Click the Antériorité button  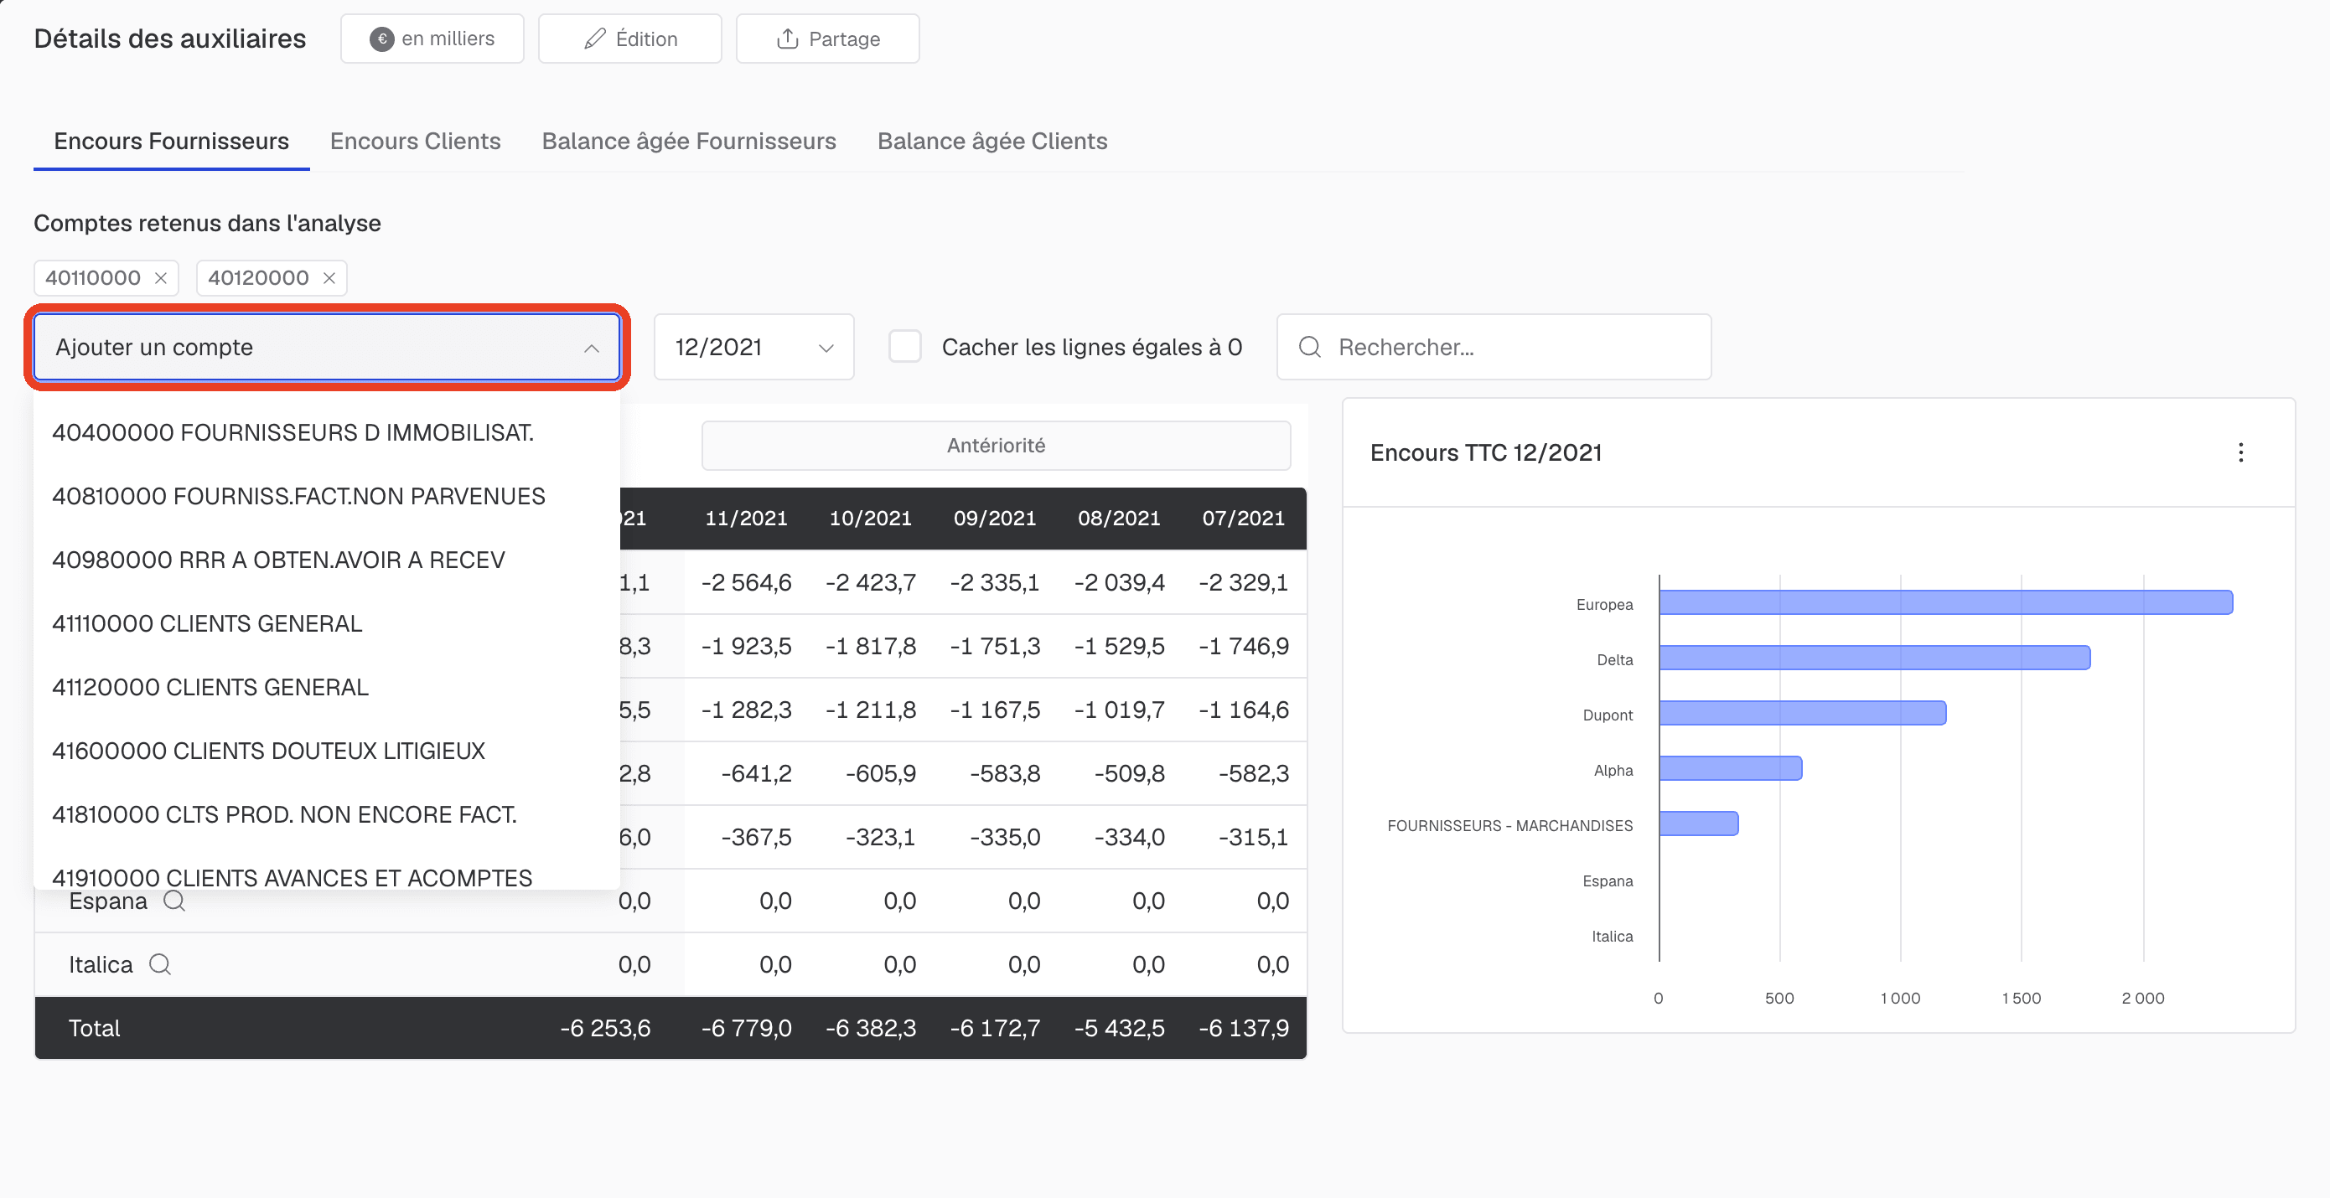[x=996, y=445]
